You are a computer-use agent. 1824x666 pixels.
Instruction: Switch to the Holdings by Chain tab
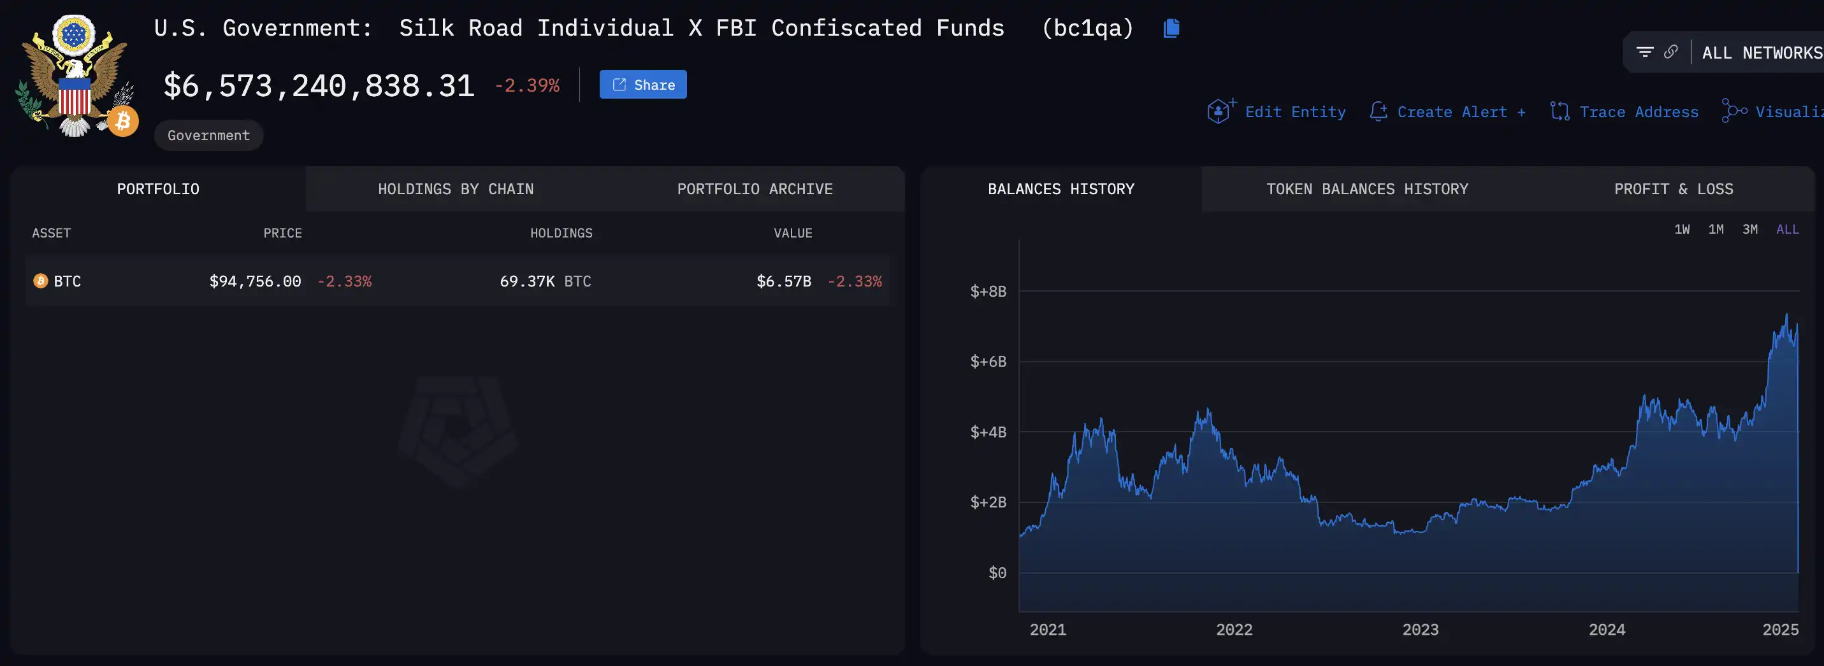click(x=455, y=189)
